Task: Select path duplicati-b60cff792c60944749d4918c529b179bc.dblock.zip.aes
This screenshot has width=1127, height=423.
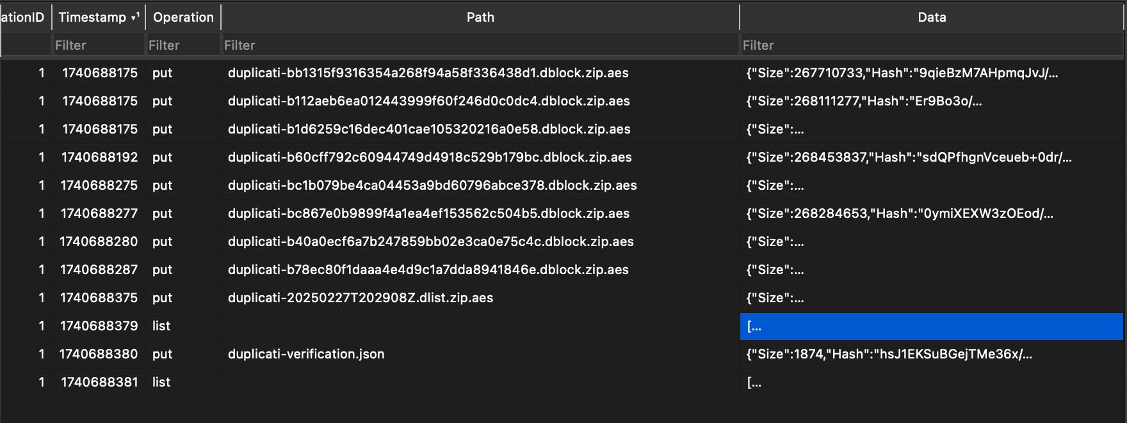Action: (x=430, y=157)
